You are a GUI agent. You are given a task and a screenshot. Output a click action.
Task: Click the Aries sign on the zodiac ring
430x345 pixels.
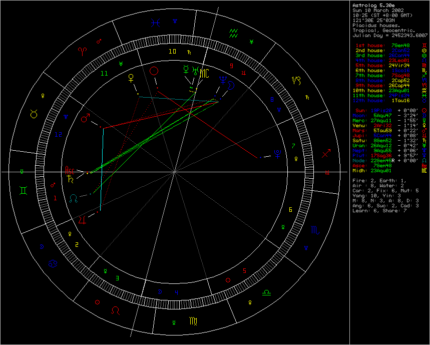tap(82, 51)
